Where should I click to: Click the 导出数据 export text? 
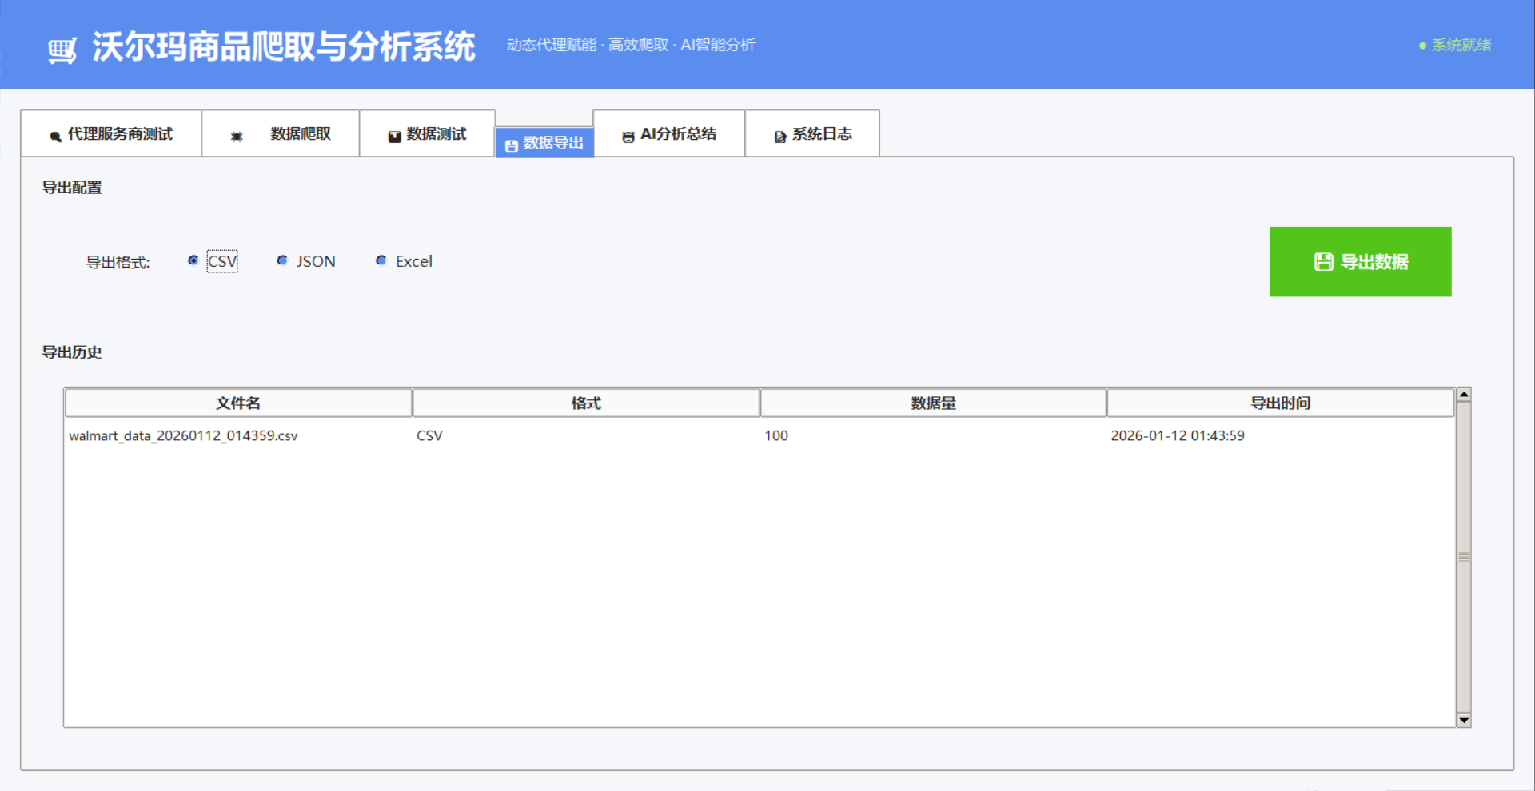1374,261
